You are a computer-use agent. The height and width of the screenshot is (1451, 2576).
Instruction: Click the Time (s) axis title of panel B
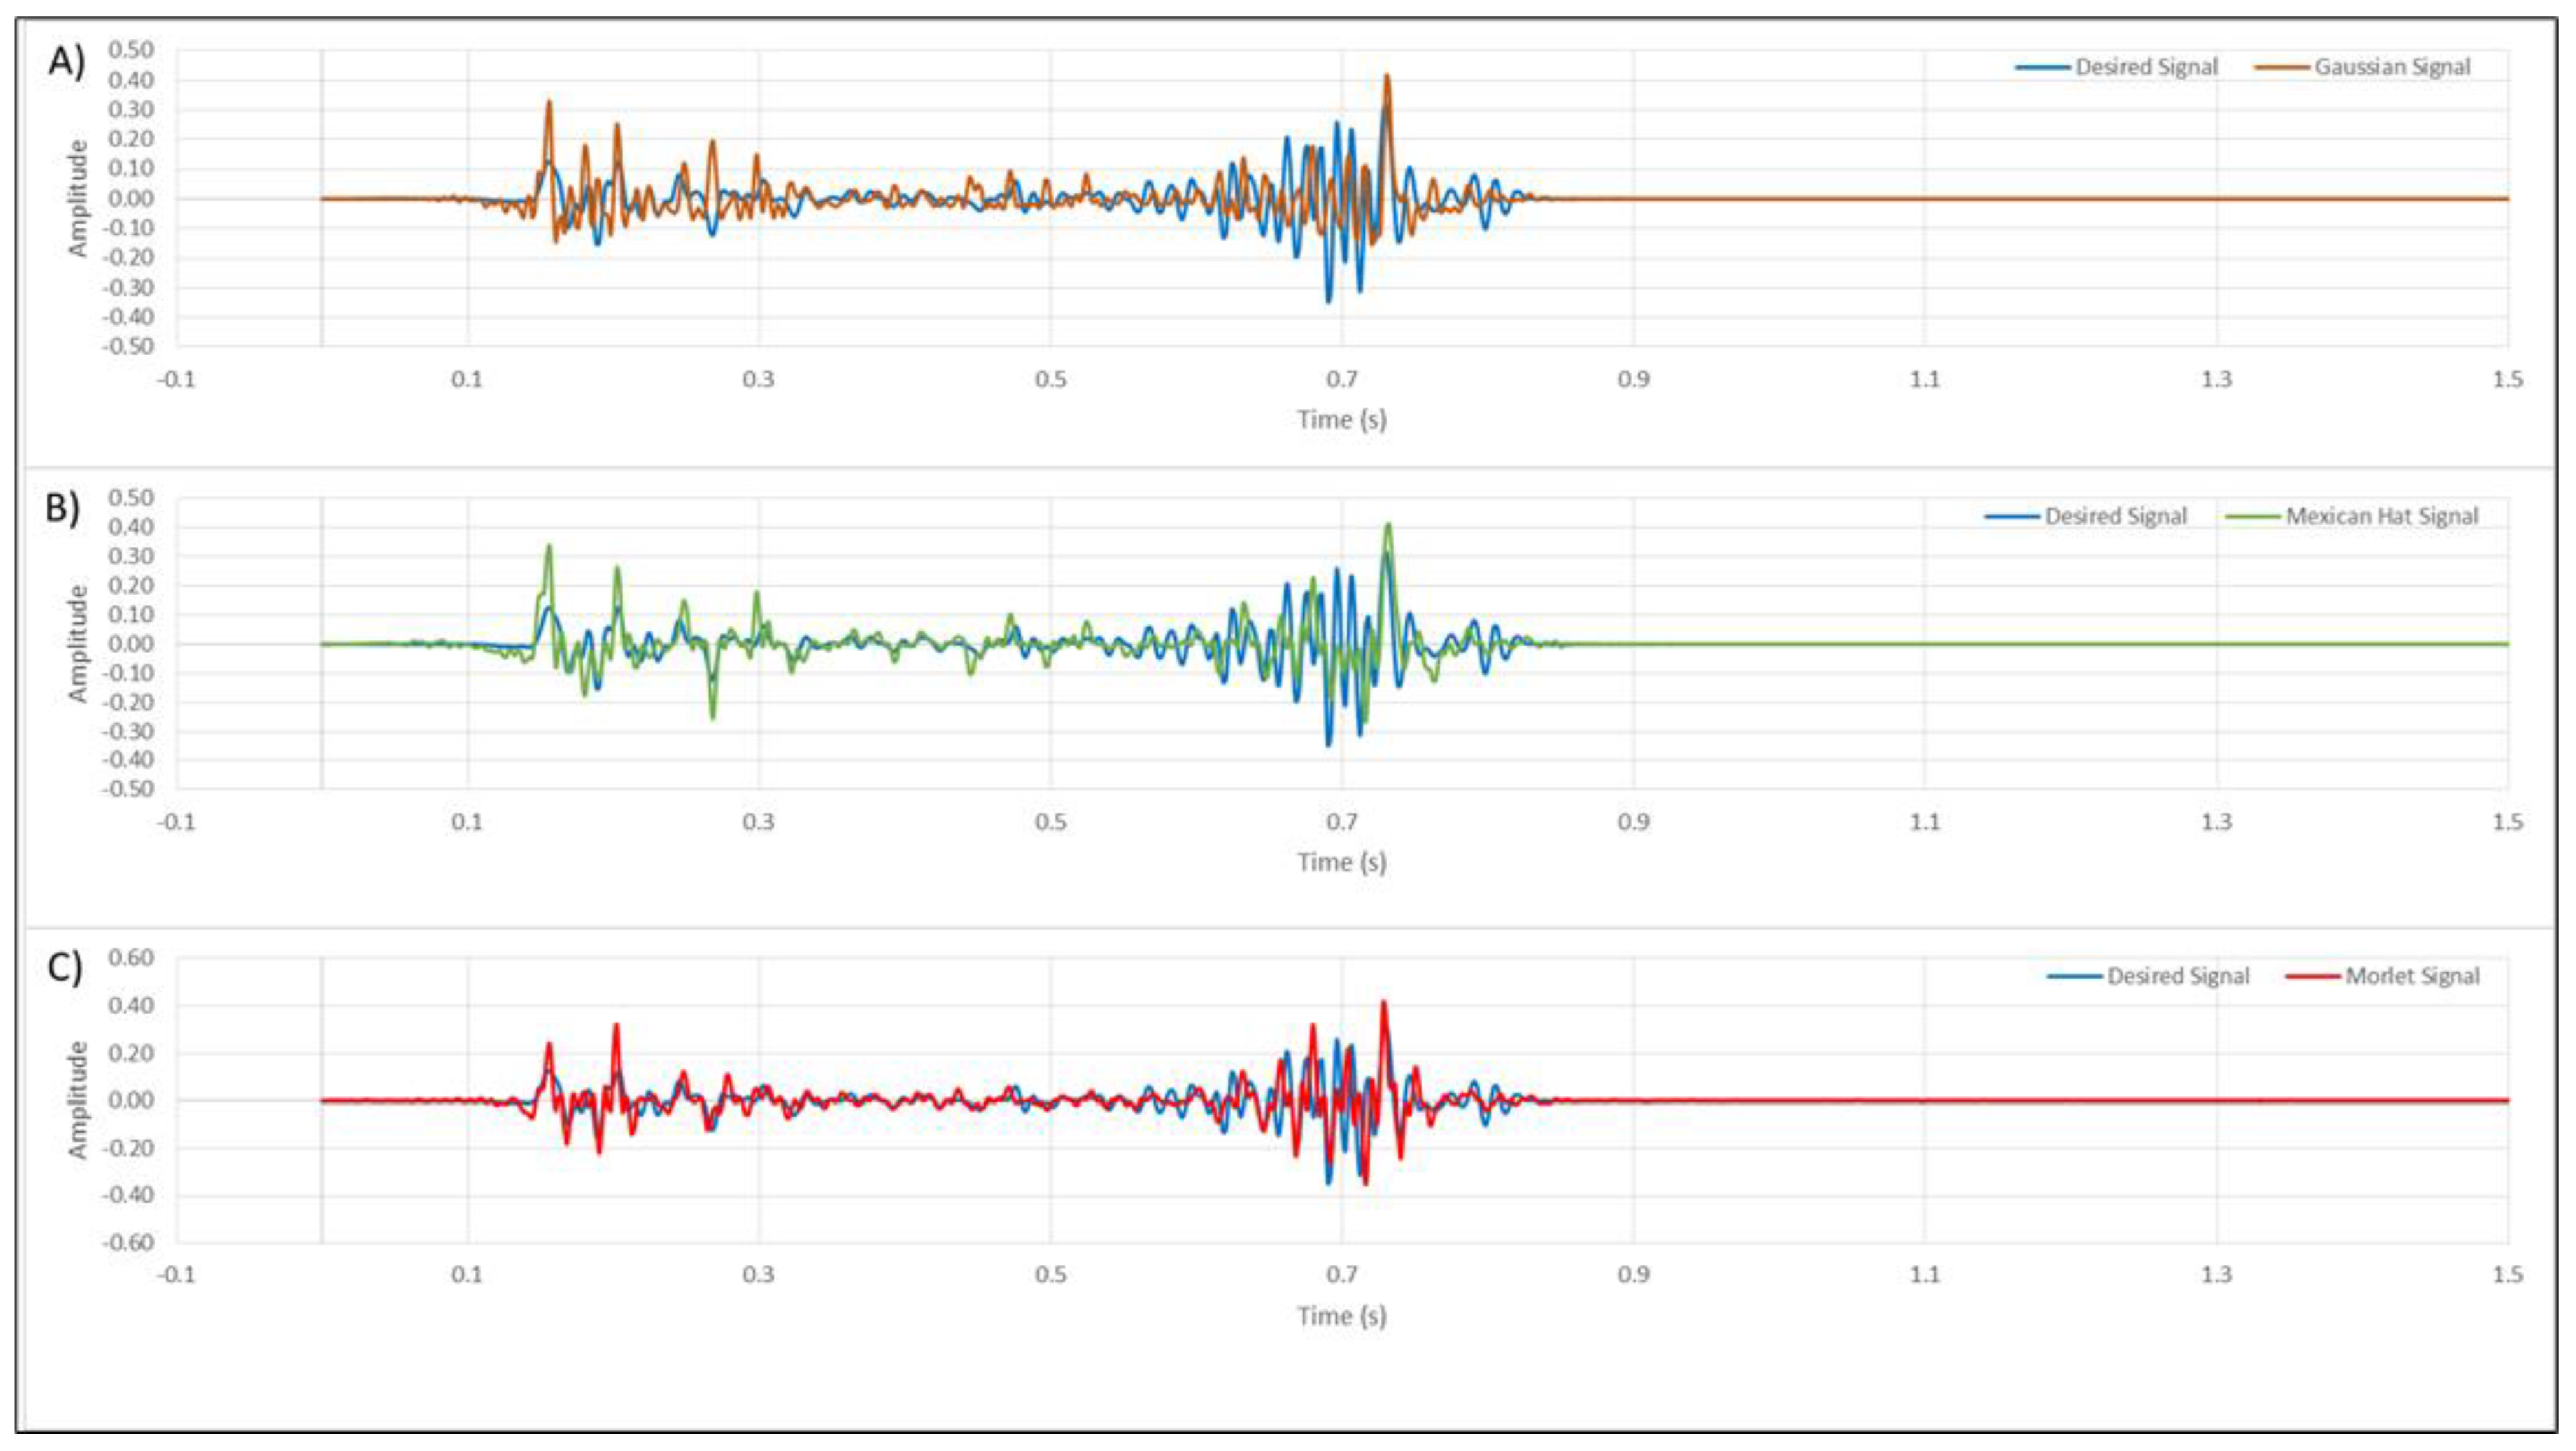click(1341, 862)
